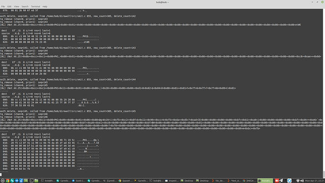325x183 pixels.
Task: Open the Linux Mint start menu
Action: (x=3, y=181)
